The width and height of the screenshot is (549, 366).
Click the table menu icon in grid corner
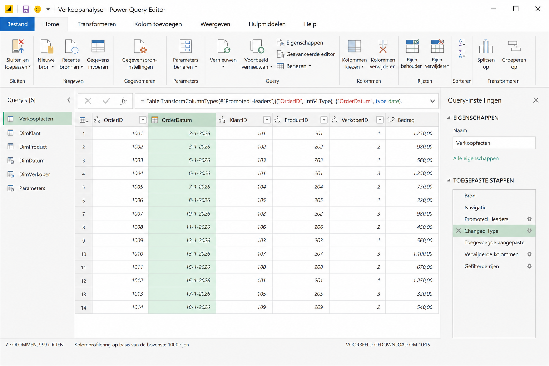point(84,120)
